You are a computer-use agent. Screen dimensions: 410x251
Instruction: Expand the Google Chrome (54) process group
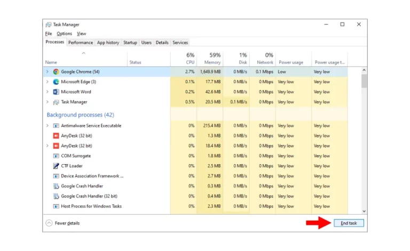(x=48, y=71)
